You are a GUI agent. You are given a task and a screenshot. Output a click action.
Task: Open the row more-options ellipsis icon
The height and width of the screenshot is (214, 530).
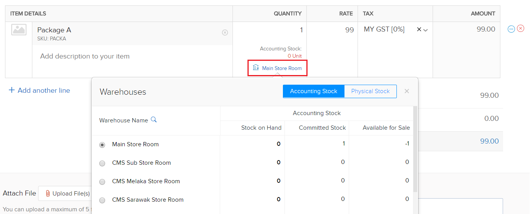point(511,29)
